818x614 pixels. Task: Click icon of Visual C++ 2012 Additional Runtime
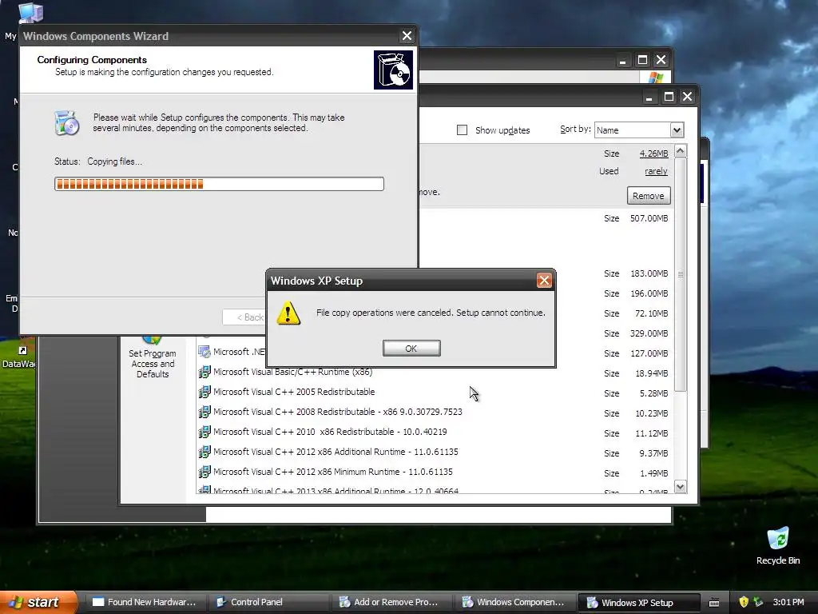click(204, 452)
